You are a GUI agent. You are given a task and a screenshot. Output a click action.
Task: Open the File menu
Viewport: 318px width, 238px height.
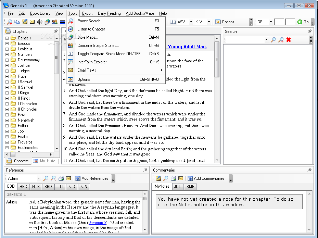(x=11, y=13)
